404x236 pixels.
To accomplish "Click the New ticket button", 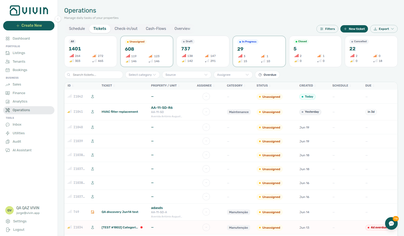I will (x=354, y=29).
